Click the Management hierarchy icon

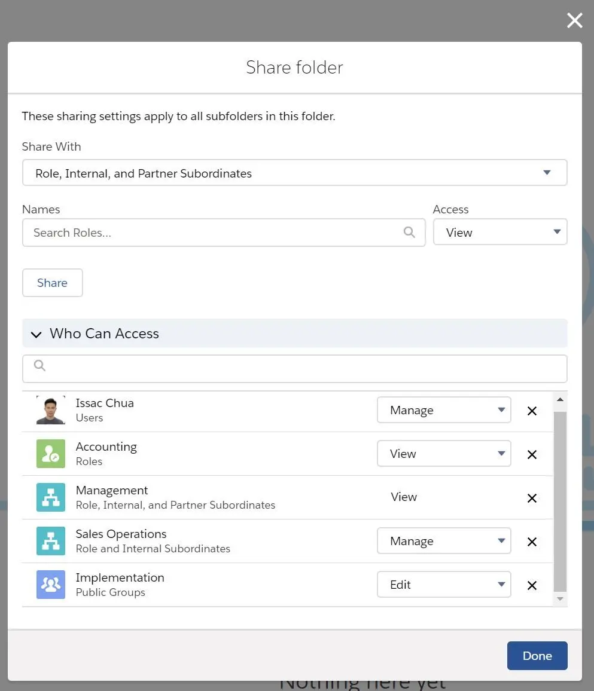tap(51, 497)
